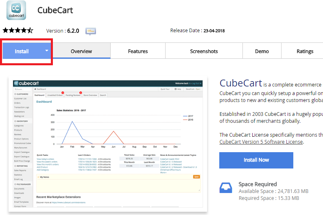
Task: Click the star rating icons
Action: (18, 30)
